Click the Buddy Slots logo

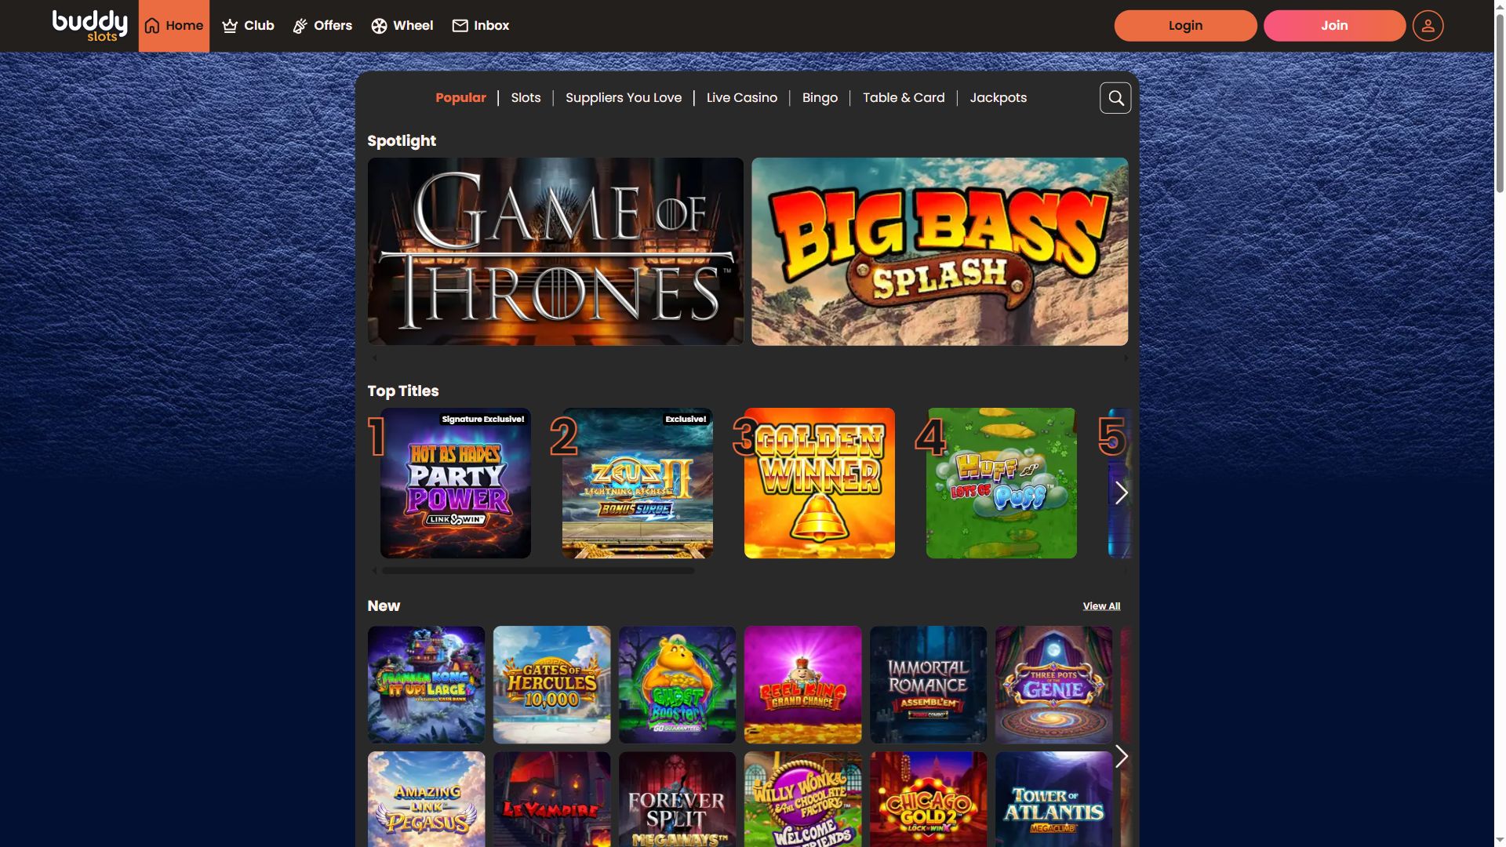point(89,25)
